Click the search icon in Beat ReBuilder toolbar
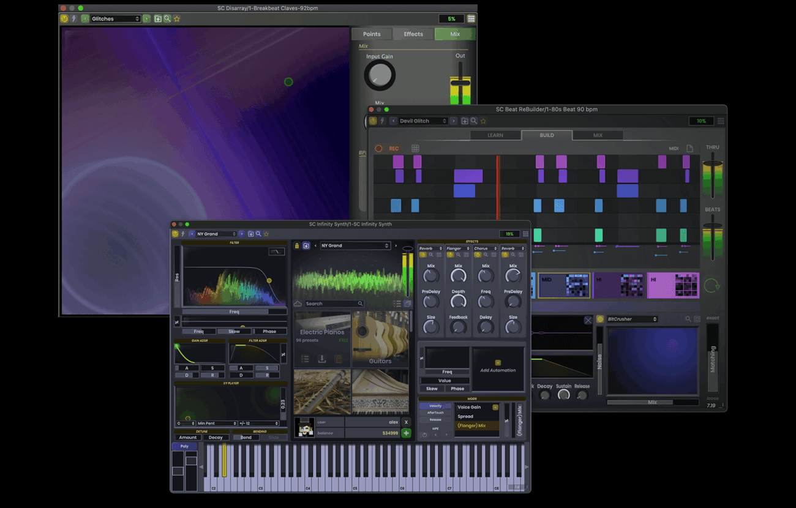 tap(474, 121)
